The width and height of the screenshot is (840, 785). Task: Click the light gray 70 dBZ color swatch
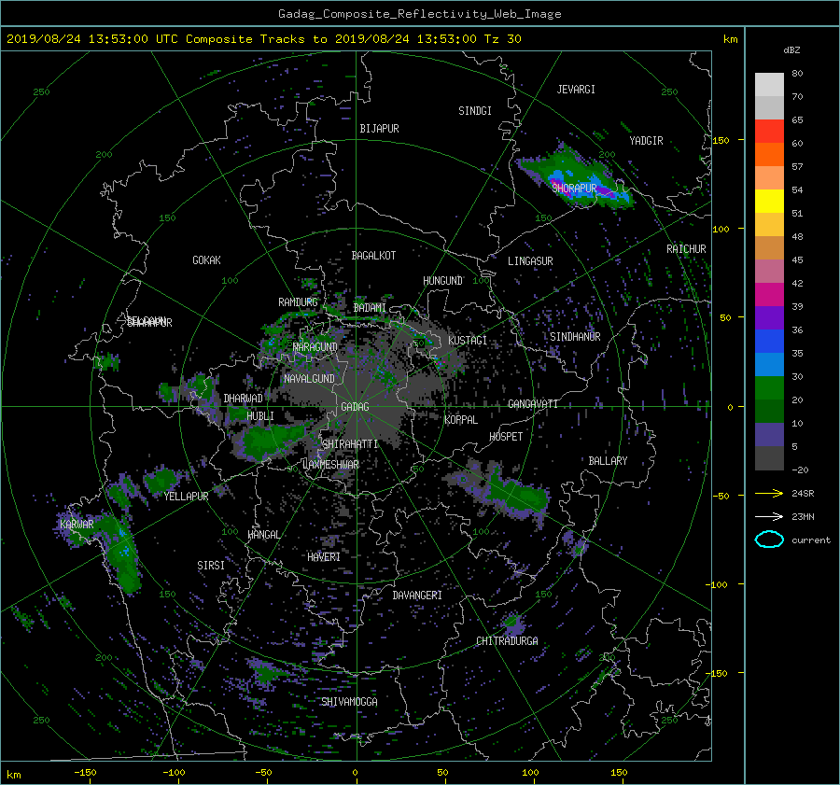[x=769, y=85]
